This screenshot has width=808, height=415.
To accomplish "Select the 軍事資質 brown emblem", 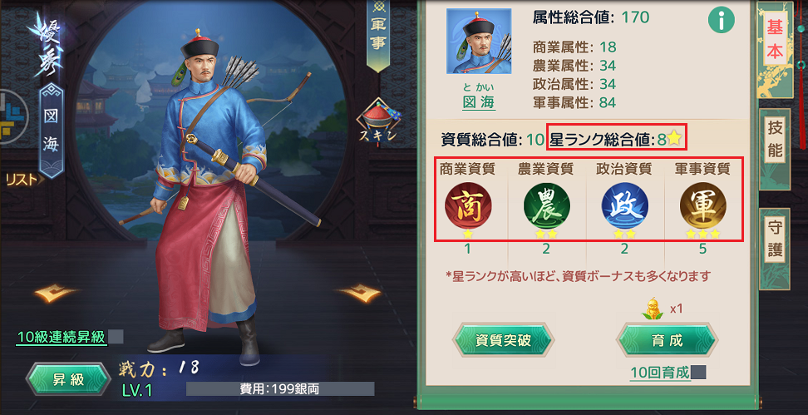I will (703, 205).
